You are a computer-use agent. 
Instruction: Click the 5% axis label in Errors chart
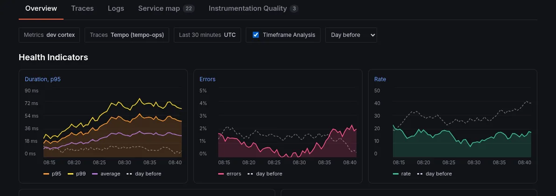point(203,91)
